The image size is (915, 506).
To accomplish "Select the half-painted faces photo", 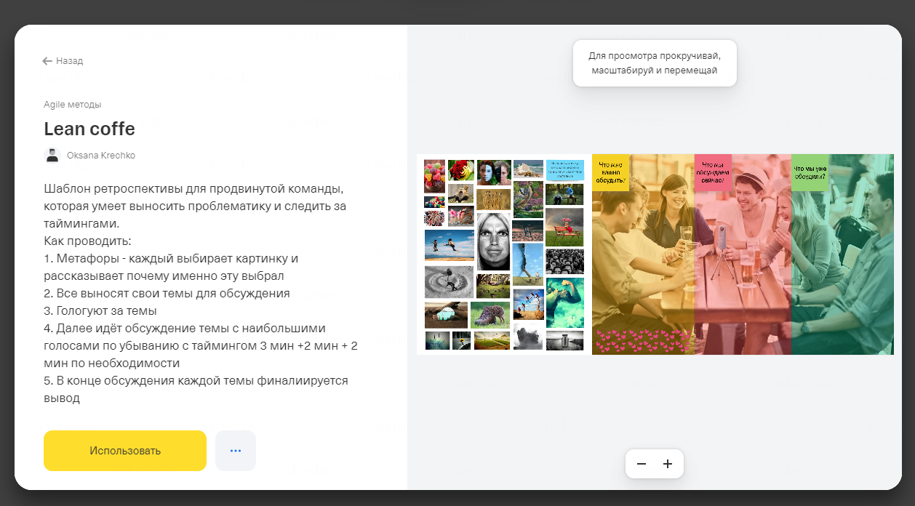I will (494, 172).
